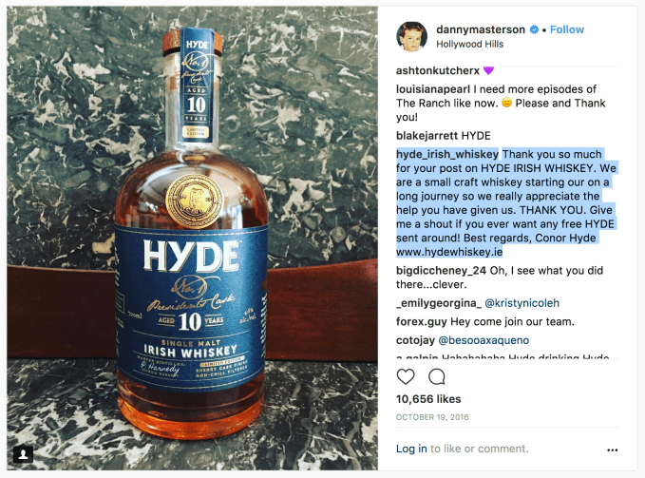Click the heart like icon

[406, 376]
